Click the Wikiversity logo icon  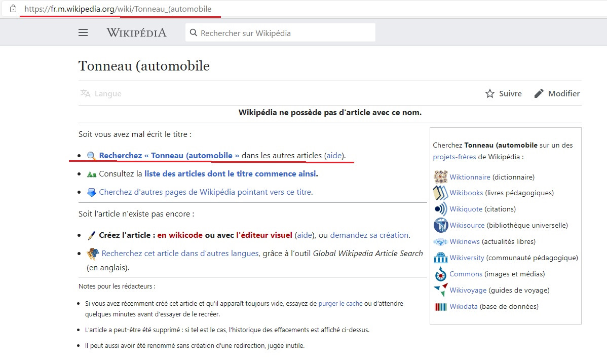tap(440, 258)
